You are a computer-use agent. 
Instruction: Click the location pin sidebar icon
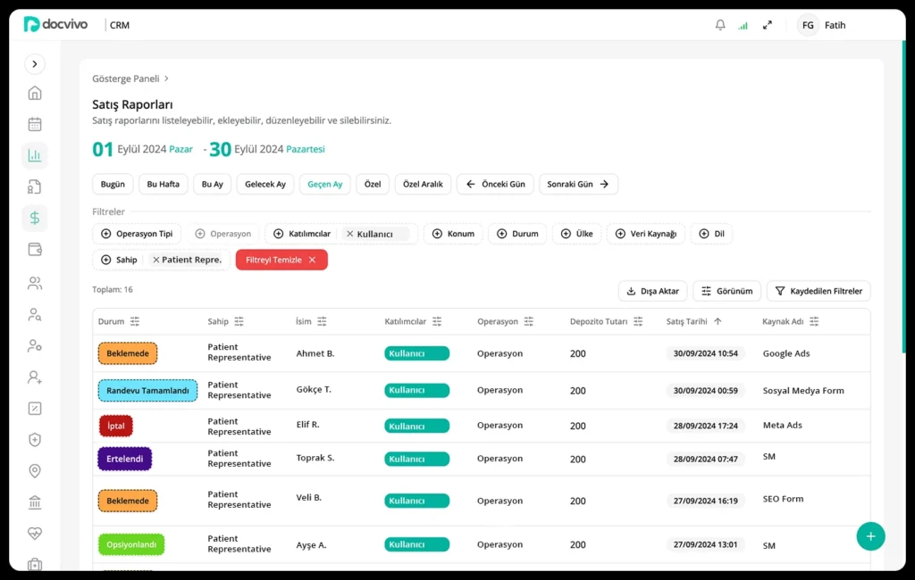35,470
